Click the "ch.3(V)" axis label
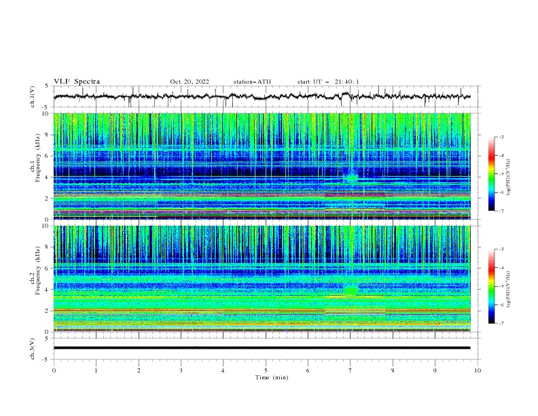This screenshot has width=538, height=416. pos(33,349)
